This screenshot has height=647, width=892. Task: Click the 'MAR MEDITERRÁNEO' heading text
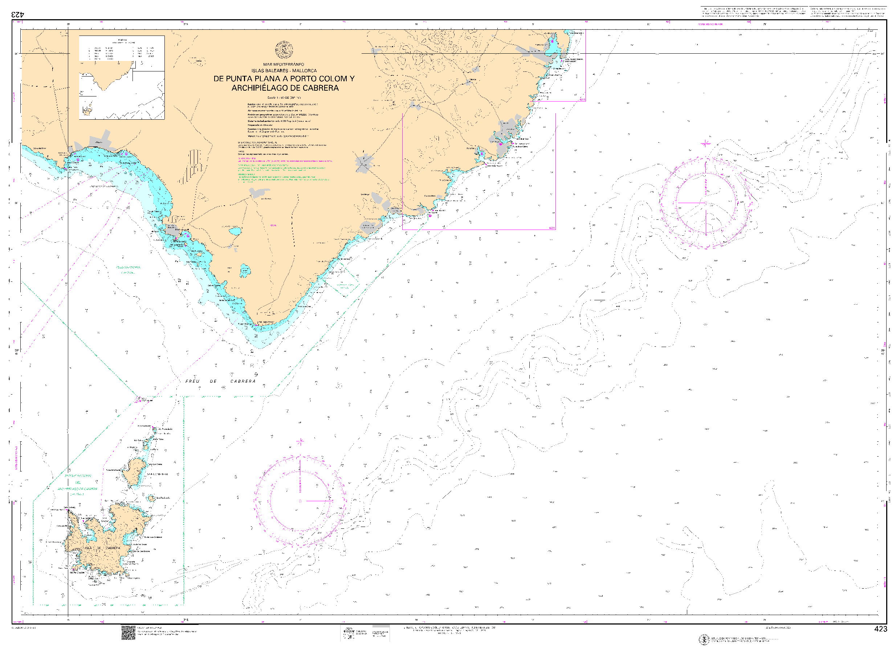tap(284, 65)
